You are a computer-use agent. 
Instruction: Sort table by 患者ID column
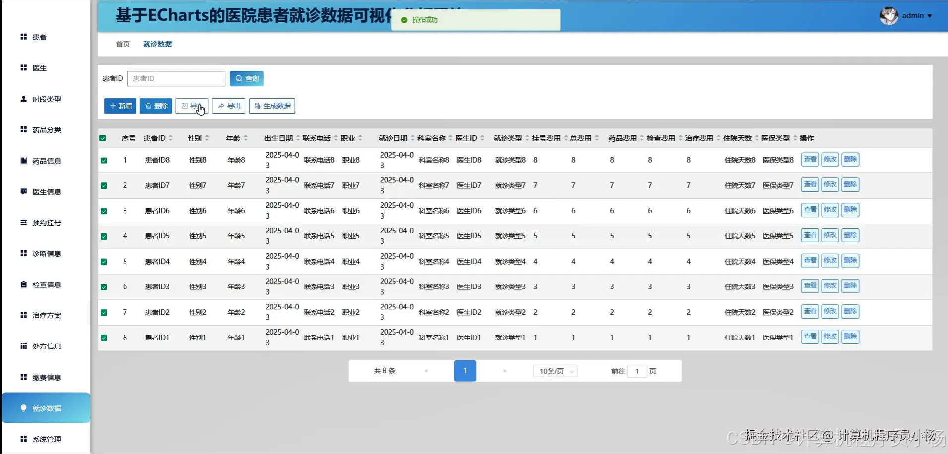click(x=171, y=138)
